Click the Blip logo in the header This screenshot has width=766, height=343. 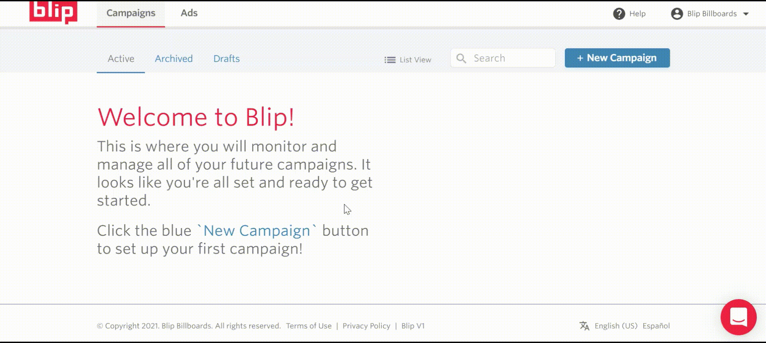pyautogui.click(x=53, y=12)
